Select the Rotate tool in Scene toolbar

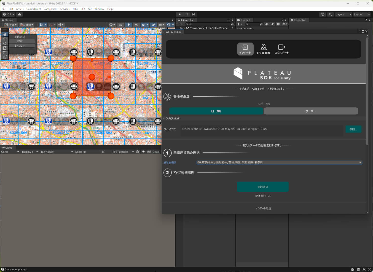coord(5,43)
